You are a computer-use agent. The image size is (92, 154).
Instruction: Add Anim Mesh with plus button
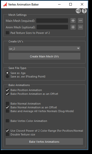(73, 27)
